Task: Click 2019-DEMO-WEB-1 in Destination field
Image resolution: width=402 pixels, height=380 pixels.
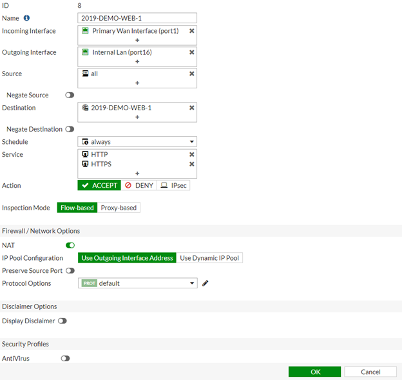Action: (121, 108)
